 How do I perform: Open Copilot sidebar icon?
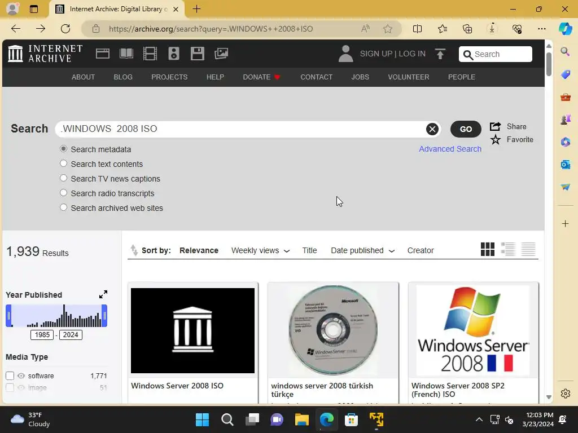[x=565, y=29]
